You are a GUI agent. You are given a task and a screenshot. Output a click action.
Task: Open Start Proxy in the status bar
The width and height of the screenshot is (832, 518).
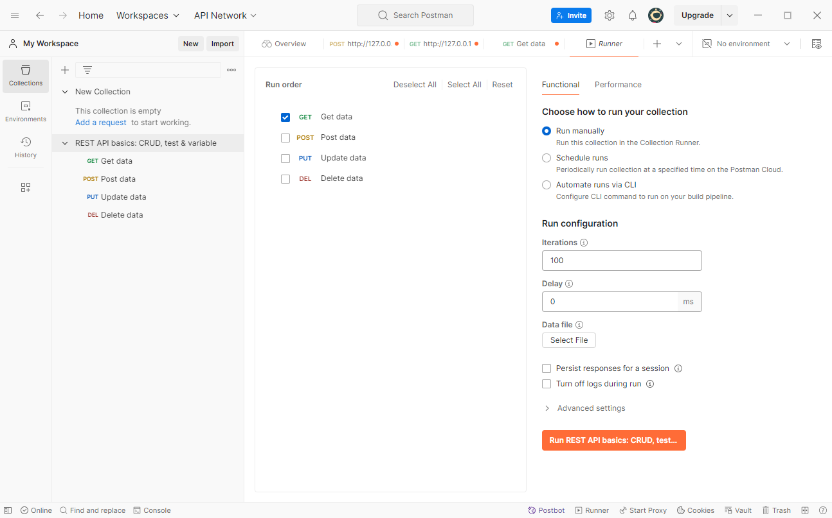tap(643, 510)
